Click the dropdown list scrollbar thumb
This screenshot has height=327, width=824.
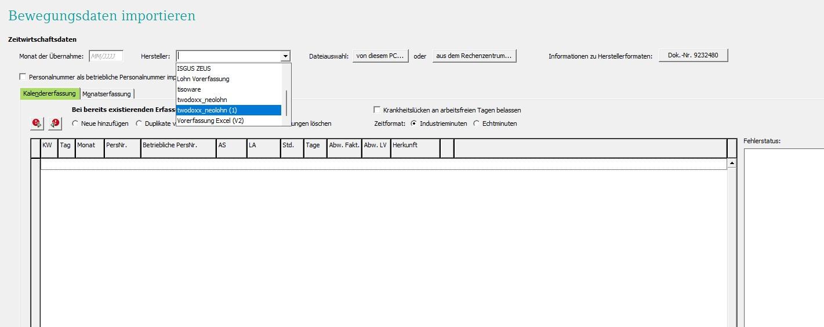[x=286, y=103]
